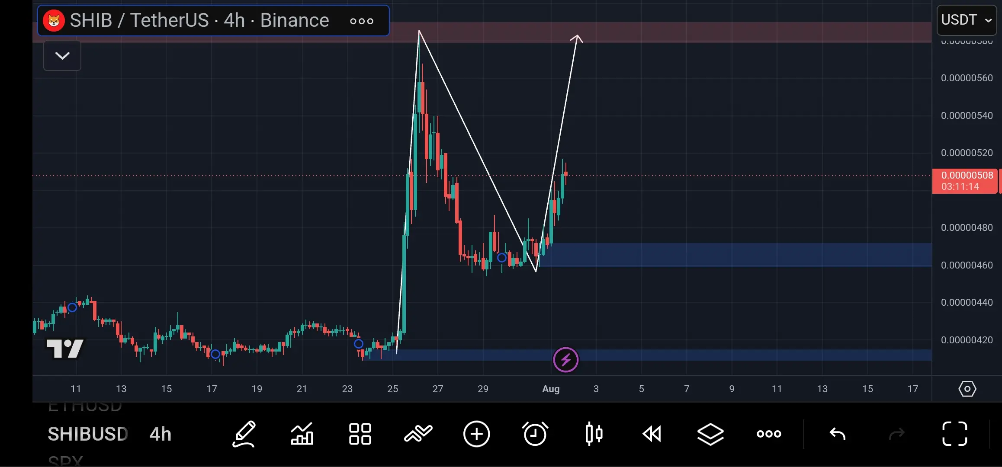Screen dimensions: 1002x467
Task: Open the layers object tree icon
Action: pos(710,434)
